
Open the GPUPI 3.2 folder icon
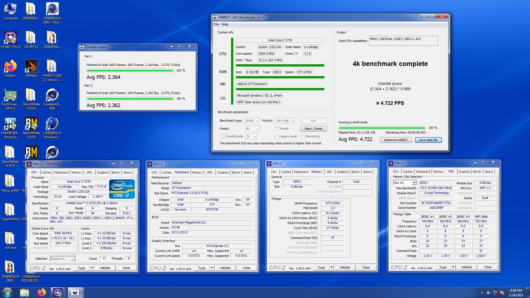click(x=31, y=40)
